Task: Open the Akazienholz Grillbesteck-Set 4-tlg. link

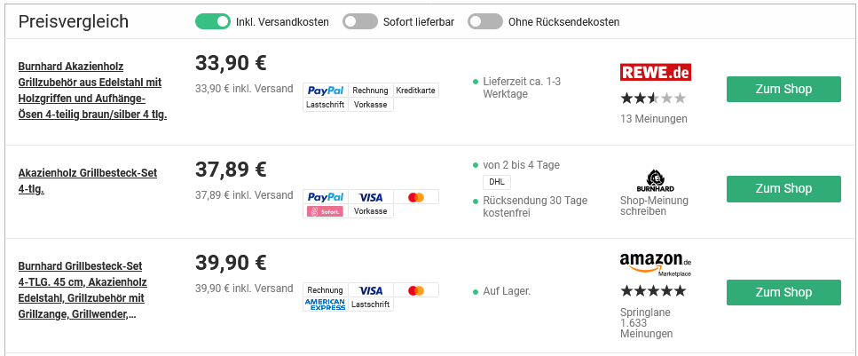Action: point(87,180)
